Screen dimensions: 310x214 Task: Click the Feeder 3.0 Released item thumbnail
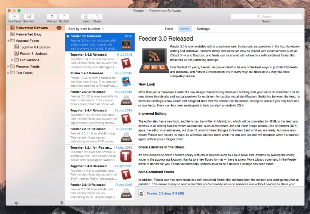pyautogui.click(x=126, y=44)
